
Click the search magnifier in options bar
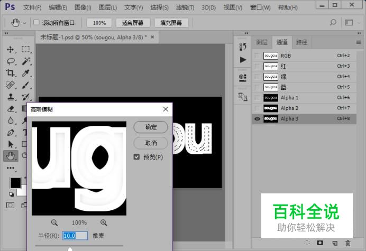click(333, 22)
